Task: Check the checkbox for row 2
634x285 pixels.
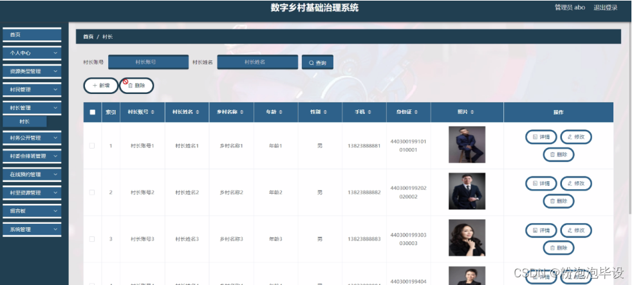Action: (x=92, y=192)
